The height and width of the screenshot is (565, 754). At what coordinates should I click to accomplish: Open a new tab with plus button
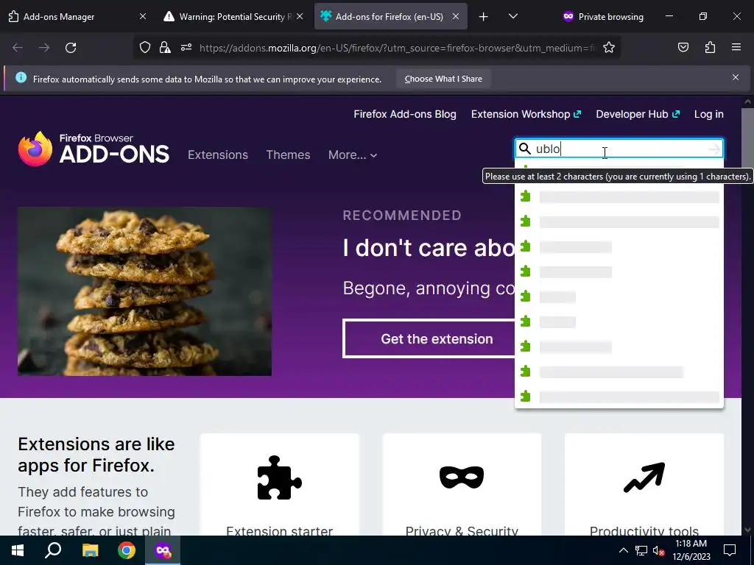point(483,17)
